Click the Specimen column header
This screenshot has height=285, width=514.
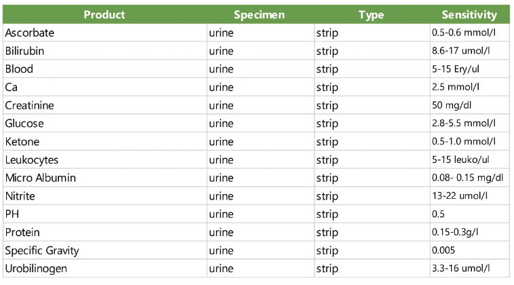[x=260, y=14]
